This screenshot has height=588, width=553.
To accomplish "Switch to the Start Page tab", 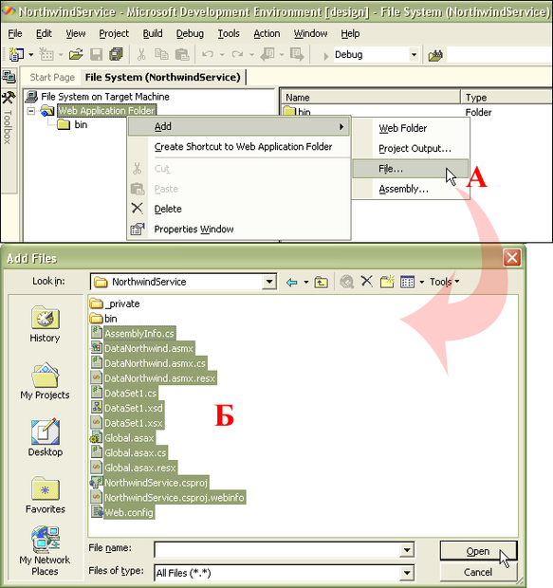I will pos(52,77).
